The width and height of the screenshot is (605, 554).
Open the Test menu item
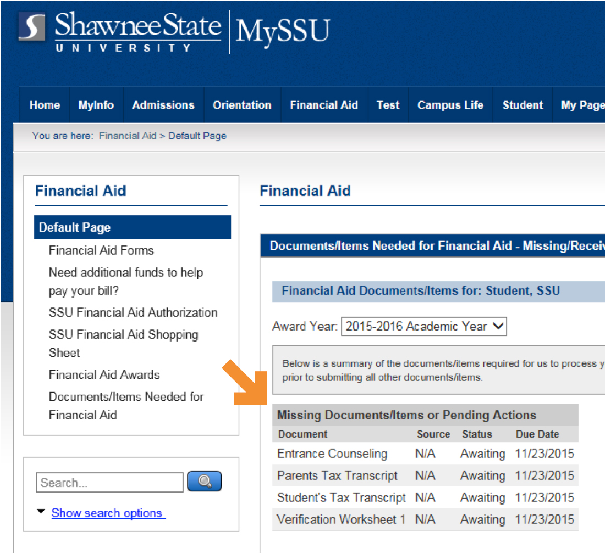point(388,105)
